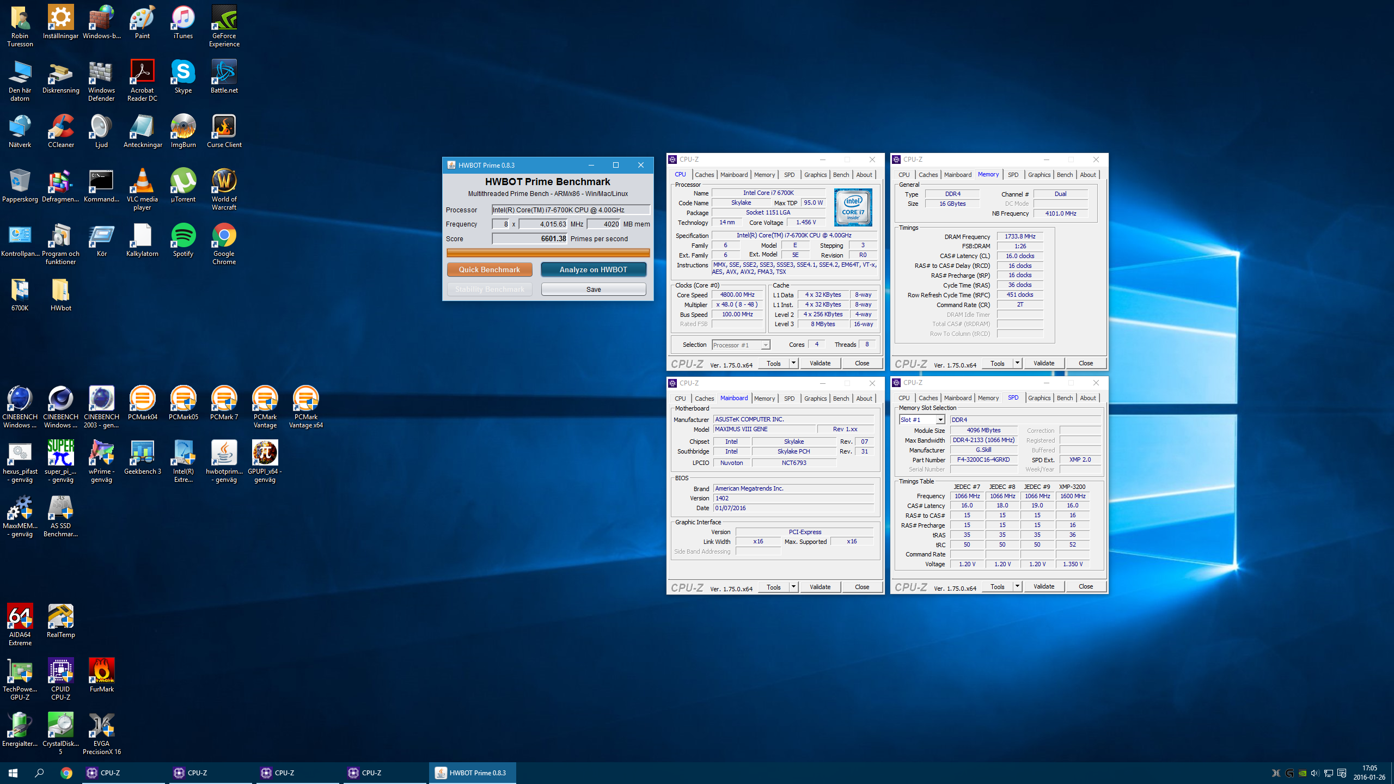
Task: Select the Papperskorg recycle bin icon
Action: (x=20, y=185)
